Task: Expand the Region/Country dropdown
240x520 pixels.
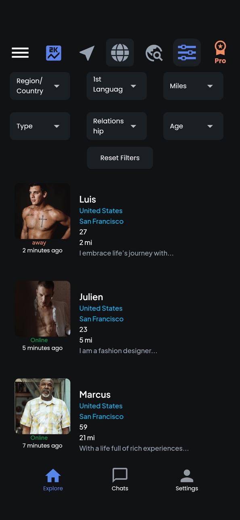Action: [x=40, y=86]
